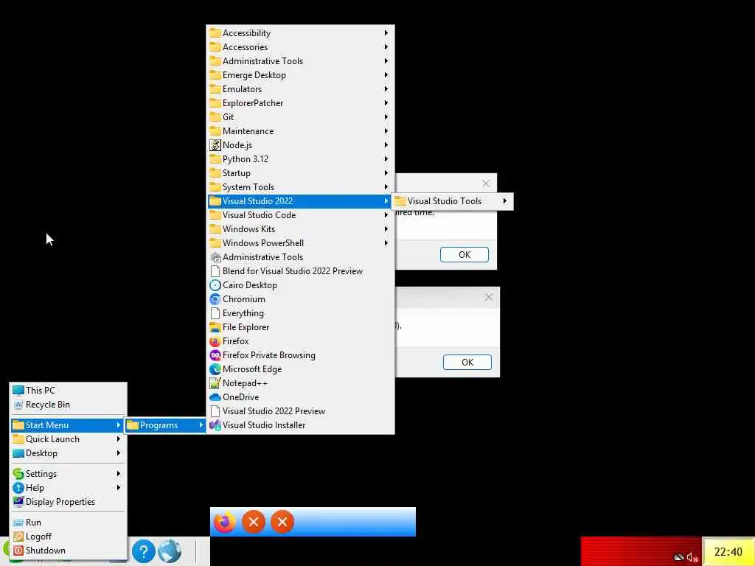
Task: Open Display Properties from main menu
Action: click(x=69, y=501)
